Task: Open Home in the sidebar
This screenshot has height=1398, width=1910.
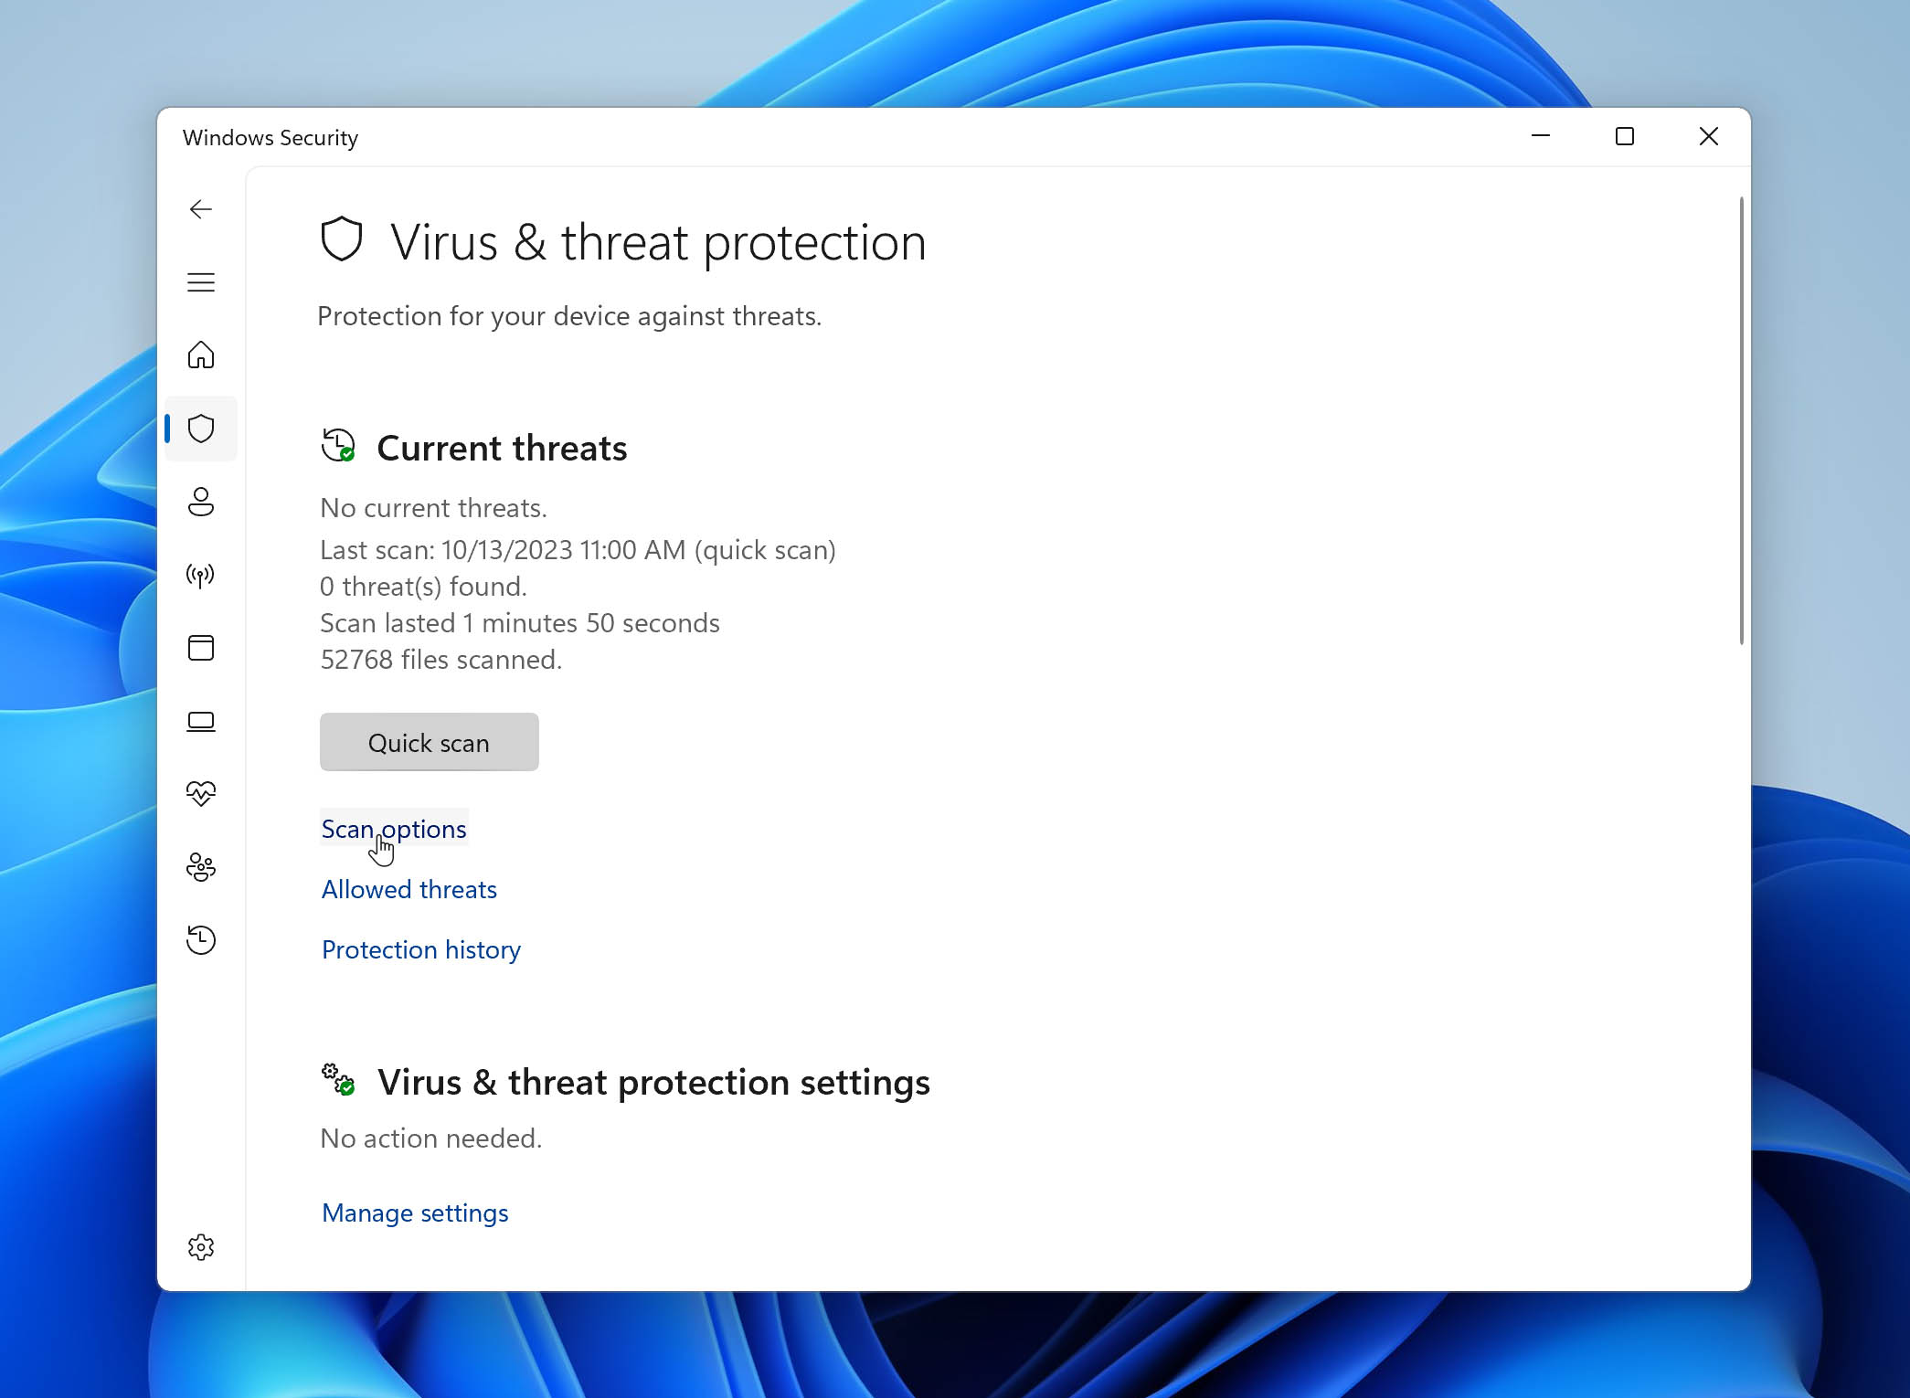Action: point(201,355)
